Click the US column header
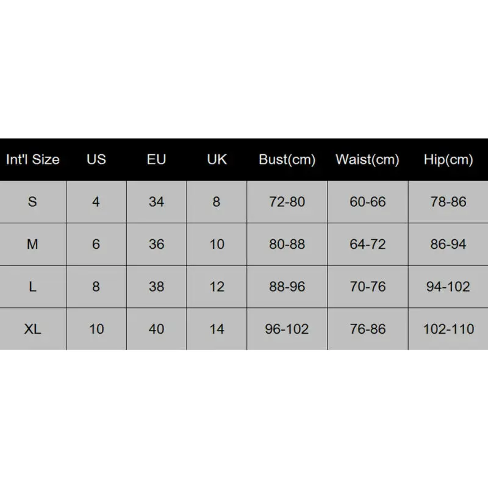The image size is (488, 488). tap(96, 160)
